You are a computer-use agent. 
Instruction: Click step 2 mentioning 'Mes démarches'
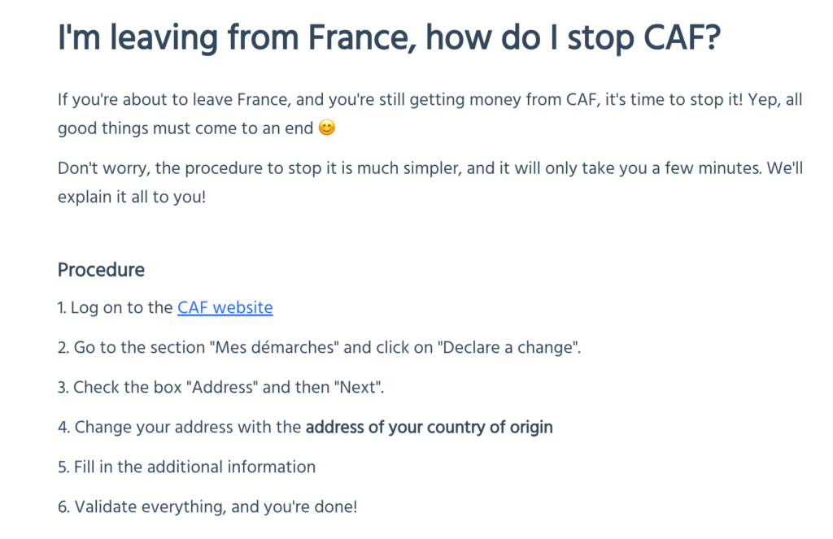pyautogui.click(x=319, y=347)
